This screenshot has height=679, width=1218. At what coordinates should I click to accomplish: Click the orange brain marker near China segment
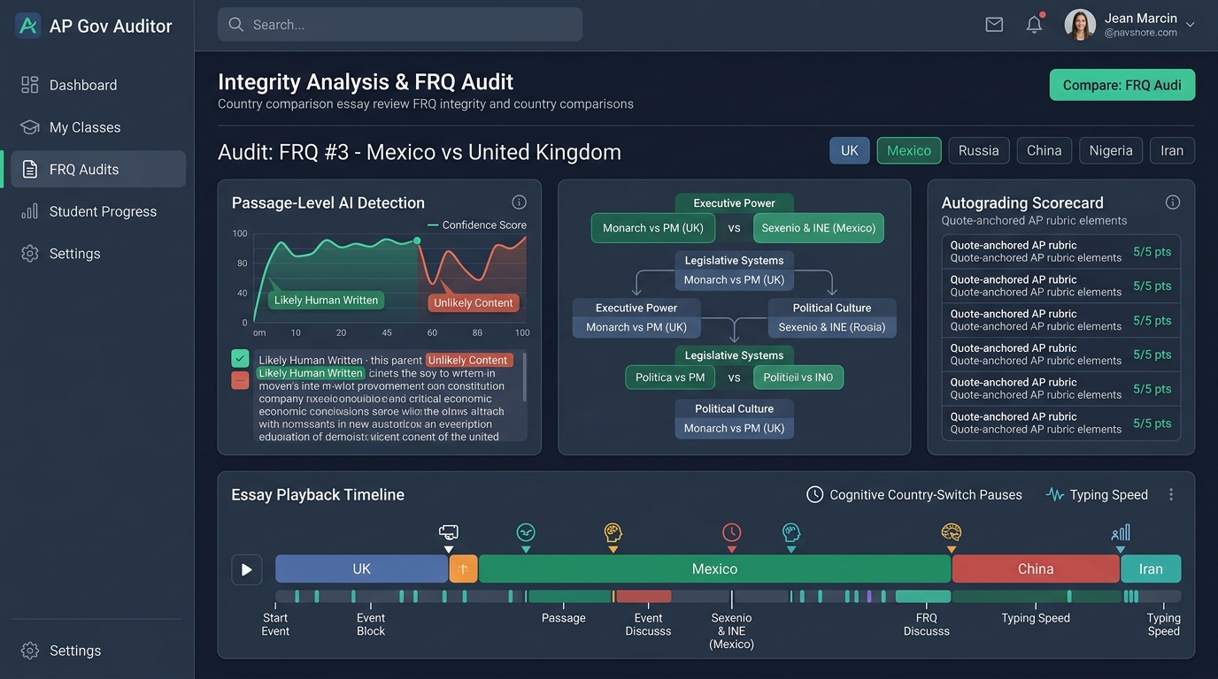tap(952, 532)
